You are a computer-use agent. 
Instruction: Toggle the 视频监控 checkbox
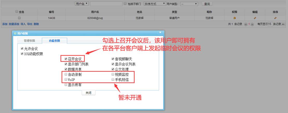pyautogui.click(x=113, y=74)
